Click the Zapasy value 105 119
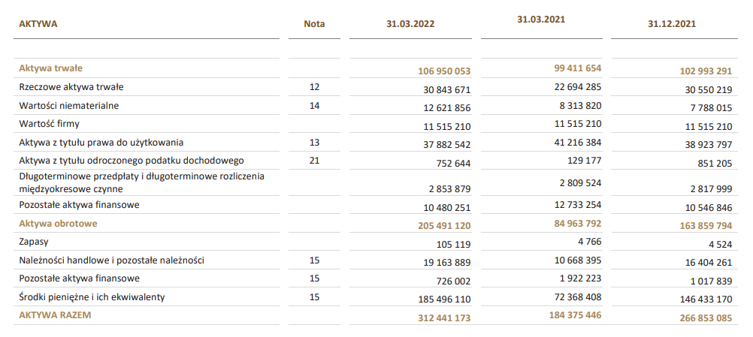Viewport: 753px width, 337px height. pyautogui.click(x=453, y=245)
